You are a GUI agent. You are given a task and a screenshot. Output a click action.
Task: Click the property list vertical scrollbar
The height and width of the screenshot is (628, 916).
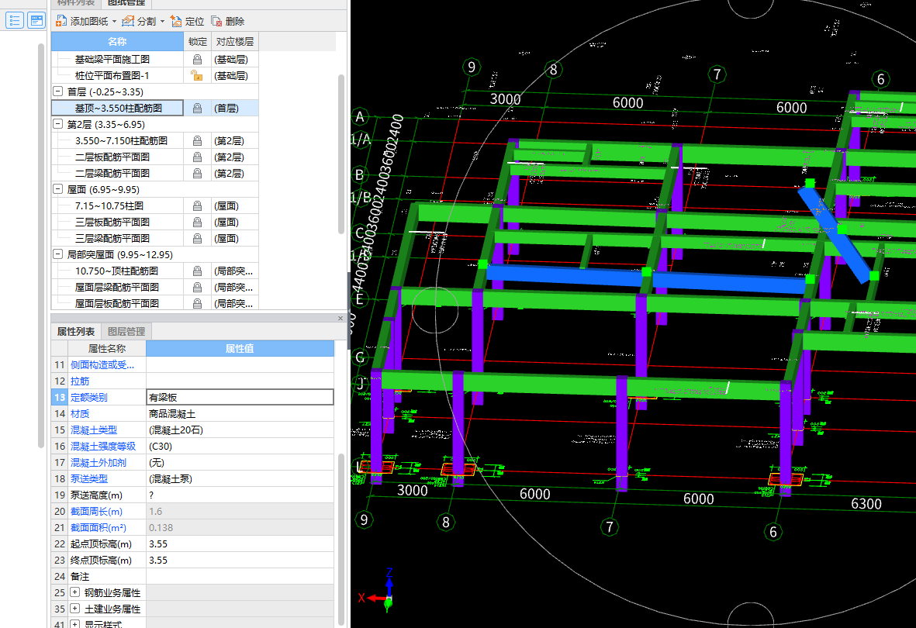(341, 537)
